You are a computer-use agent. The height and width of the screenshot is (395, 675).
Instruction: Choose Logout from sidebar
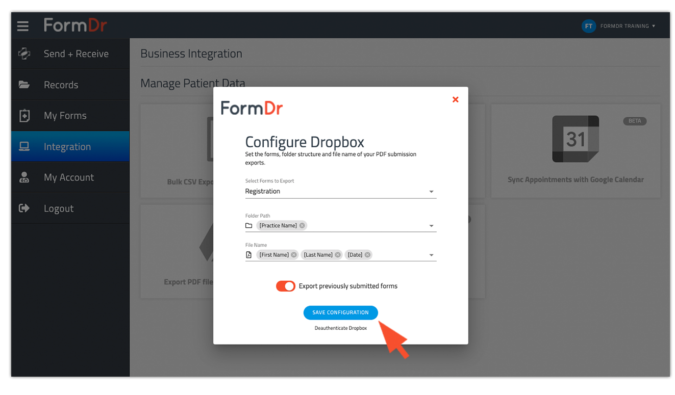(x=70, y=208)
